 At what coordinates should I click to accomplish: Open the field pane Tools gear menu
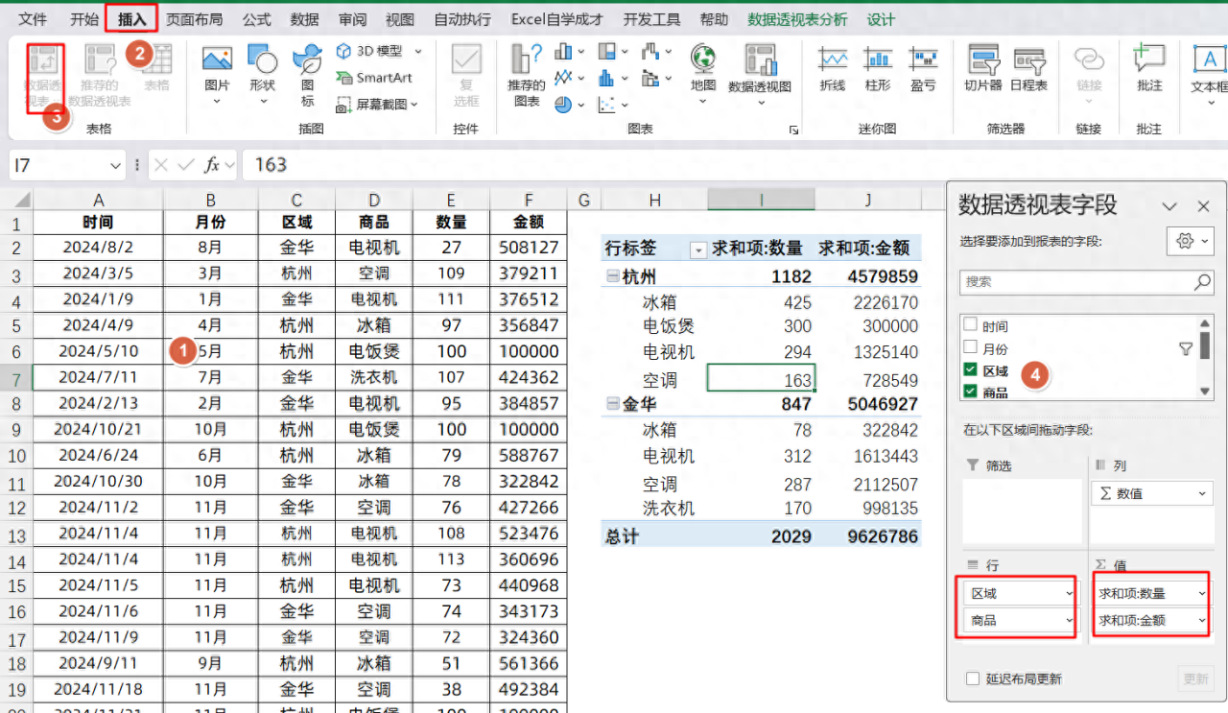point(1191,241)
